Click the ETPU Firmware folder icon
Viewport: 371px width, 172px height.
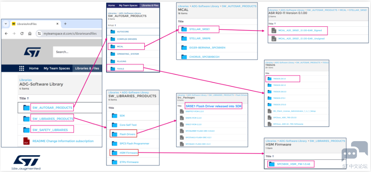(x=115, y=162)
